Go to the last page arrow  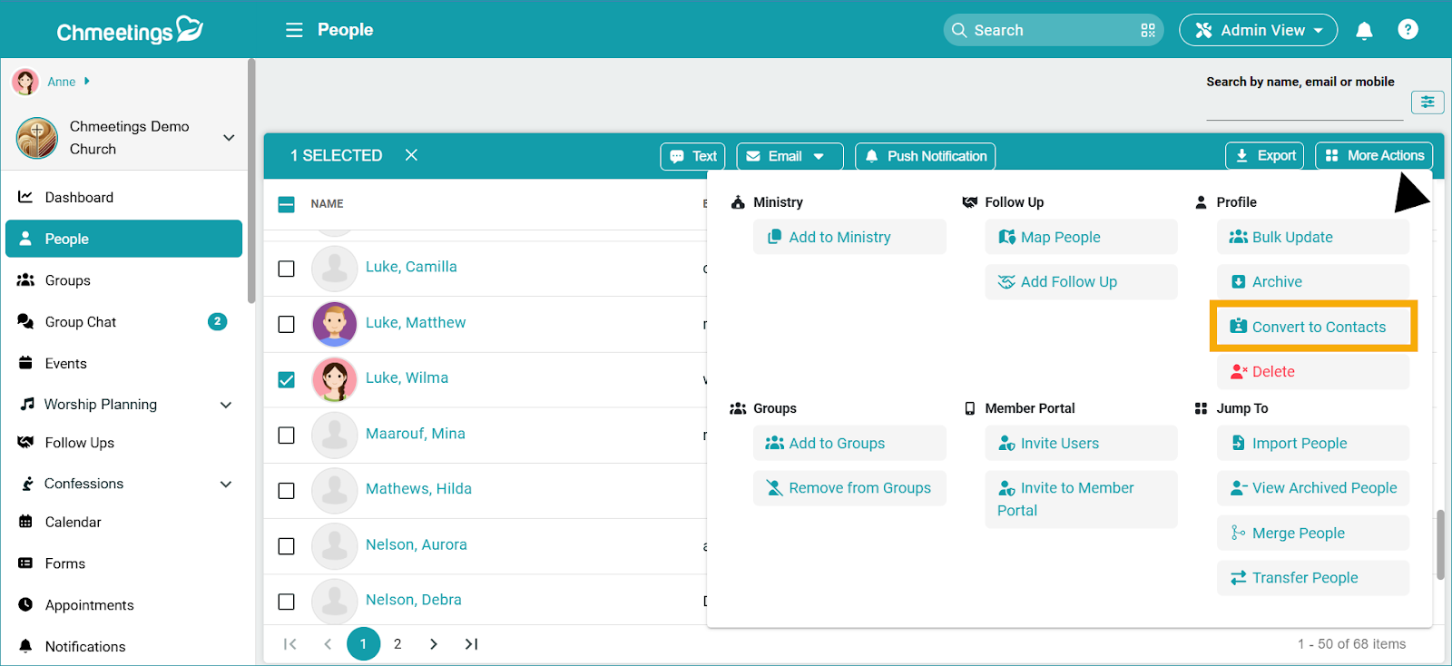tap(471, 644)
